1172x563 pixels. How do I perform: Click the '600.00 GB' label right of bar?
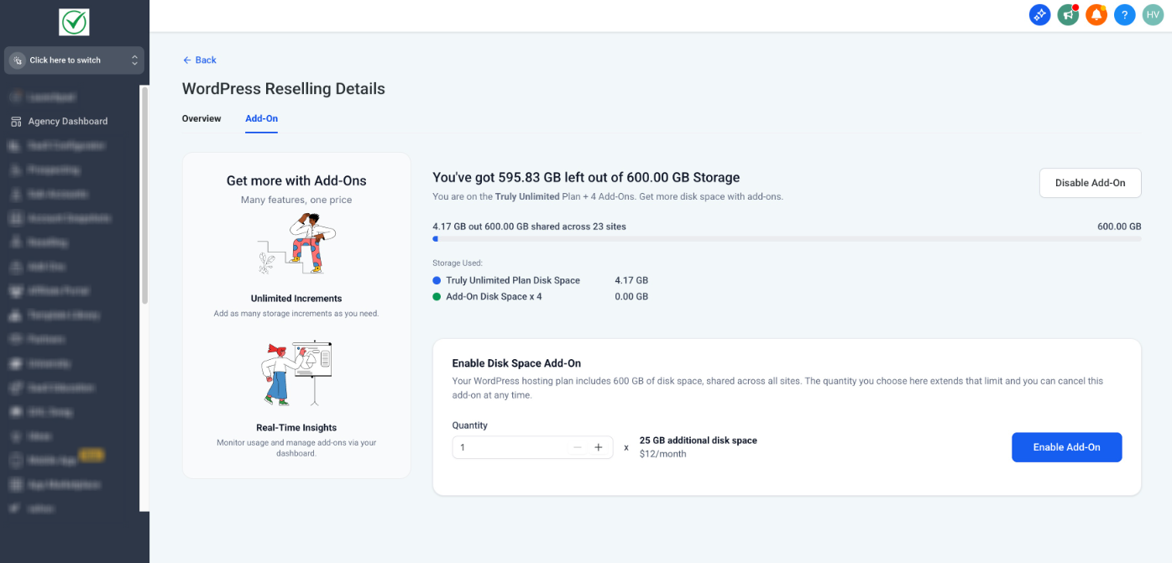[x=1119, y=227]
